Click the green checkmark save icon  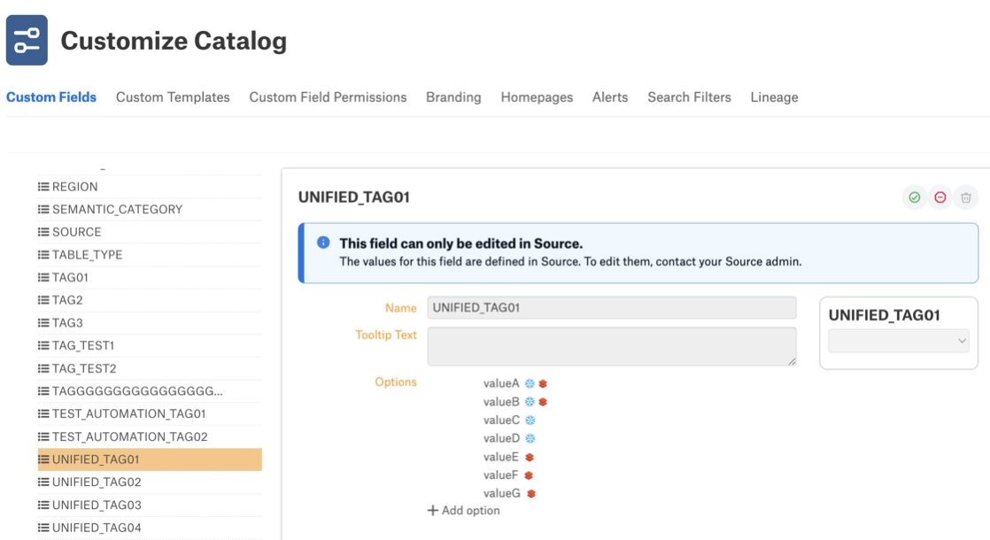[914, 197]
